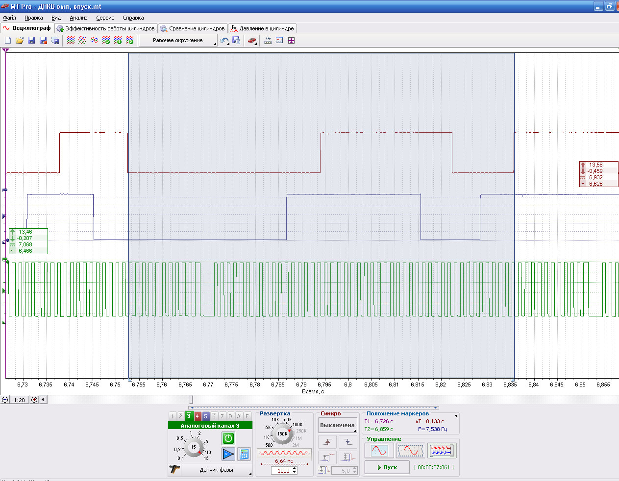The image size is (619, 481).
Task: Click the dotted-frame sine wave mode button
Action: click(x=410, y=451)
